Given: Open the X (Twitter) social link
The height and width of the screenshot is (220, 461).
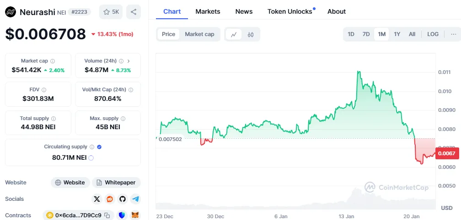Looking at the screenshot, I should point(96,199).
